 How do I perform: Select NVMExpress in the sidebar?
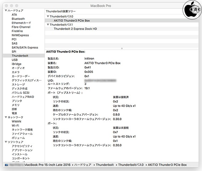pyautogui.click(x=20, y=35)
